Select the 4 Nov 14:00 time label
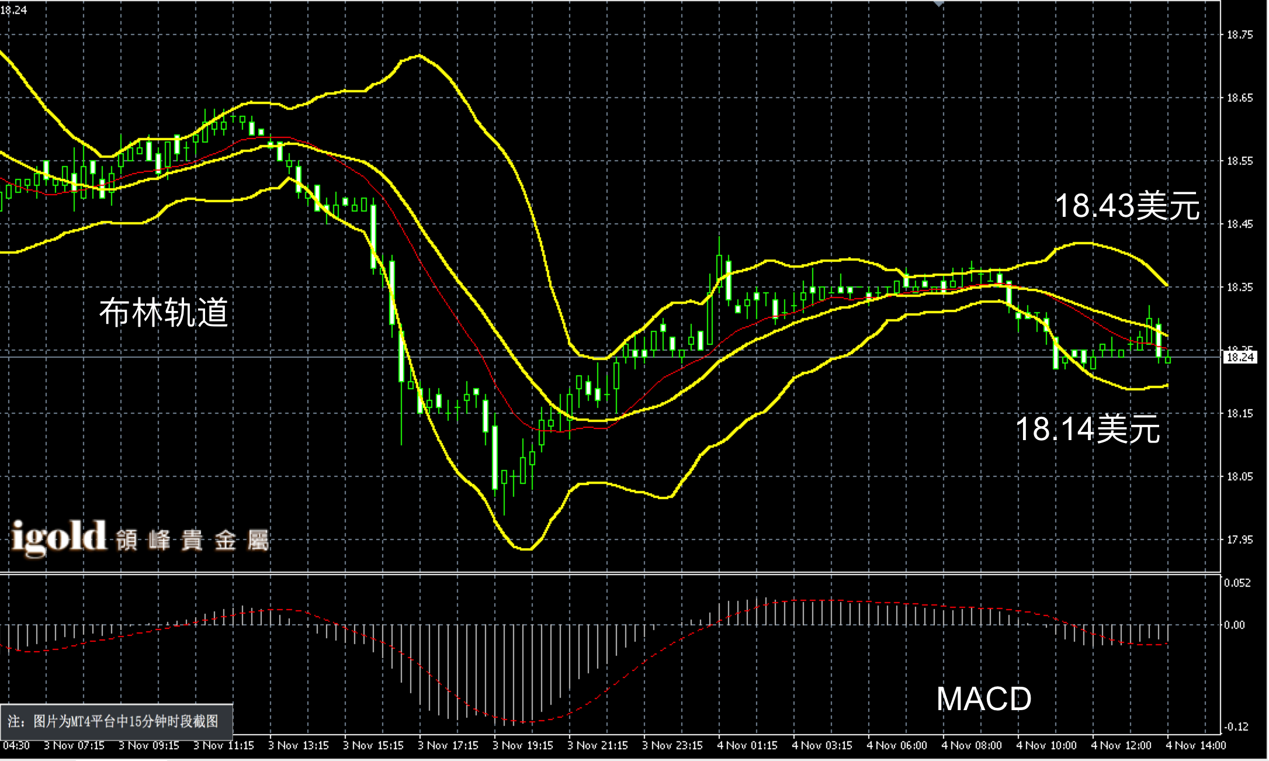Image resolution: width=1269 pixels, height=761 pixels. pyautogui.click(x=1195, y=746)
